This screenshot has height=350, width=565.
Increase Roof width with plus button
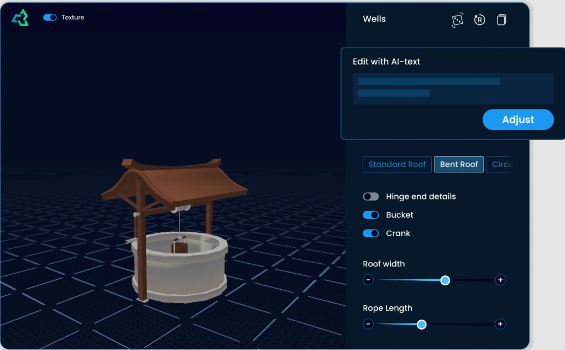[x=500, y=280]
